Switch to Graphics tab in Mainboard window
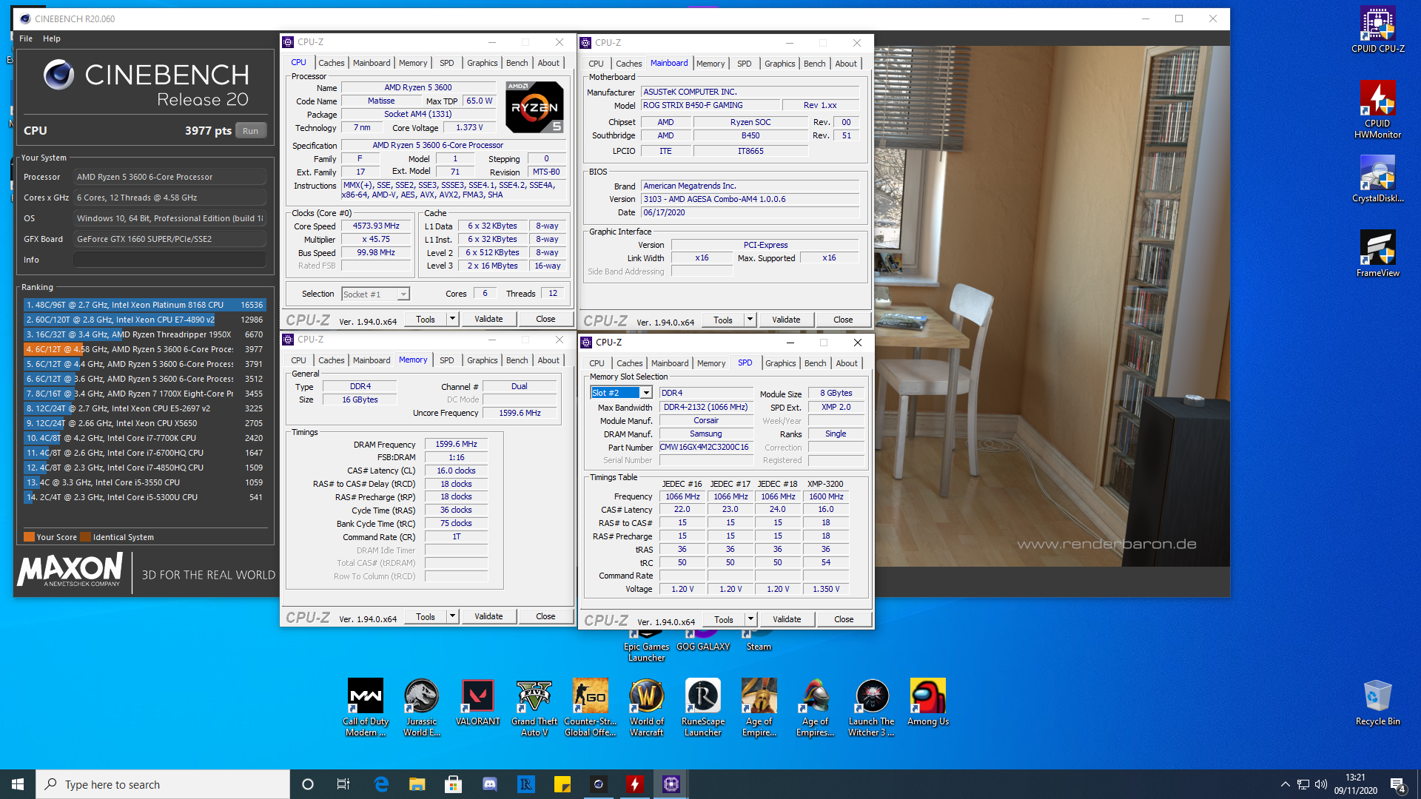 (780, 64)
